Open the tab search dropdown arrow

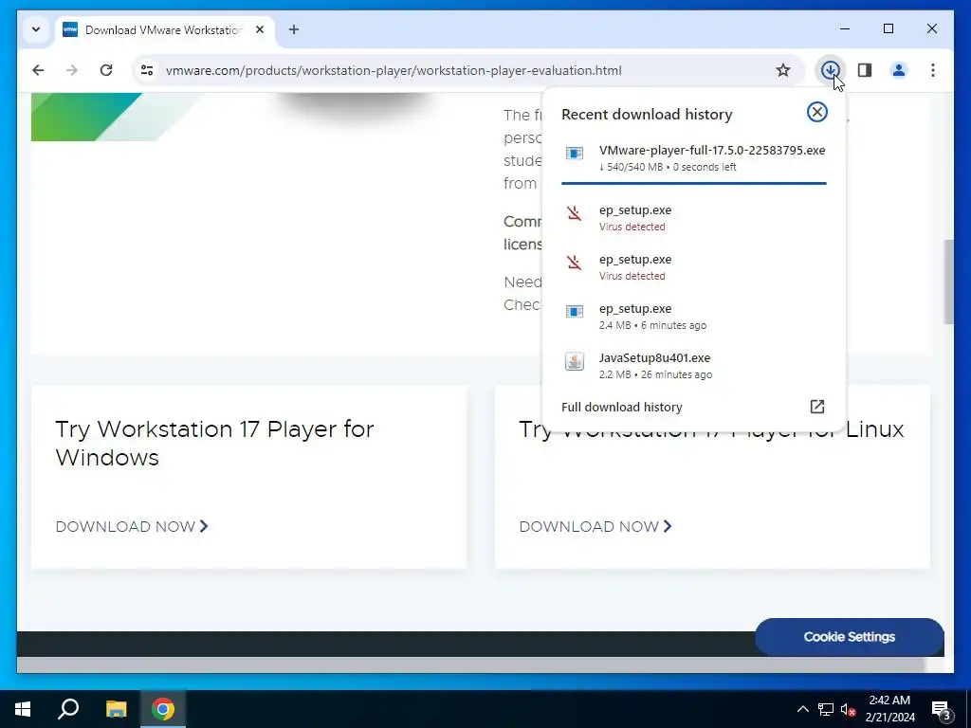point(36,29)
